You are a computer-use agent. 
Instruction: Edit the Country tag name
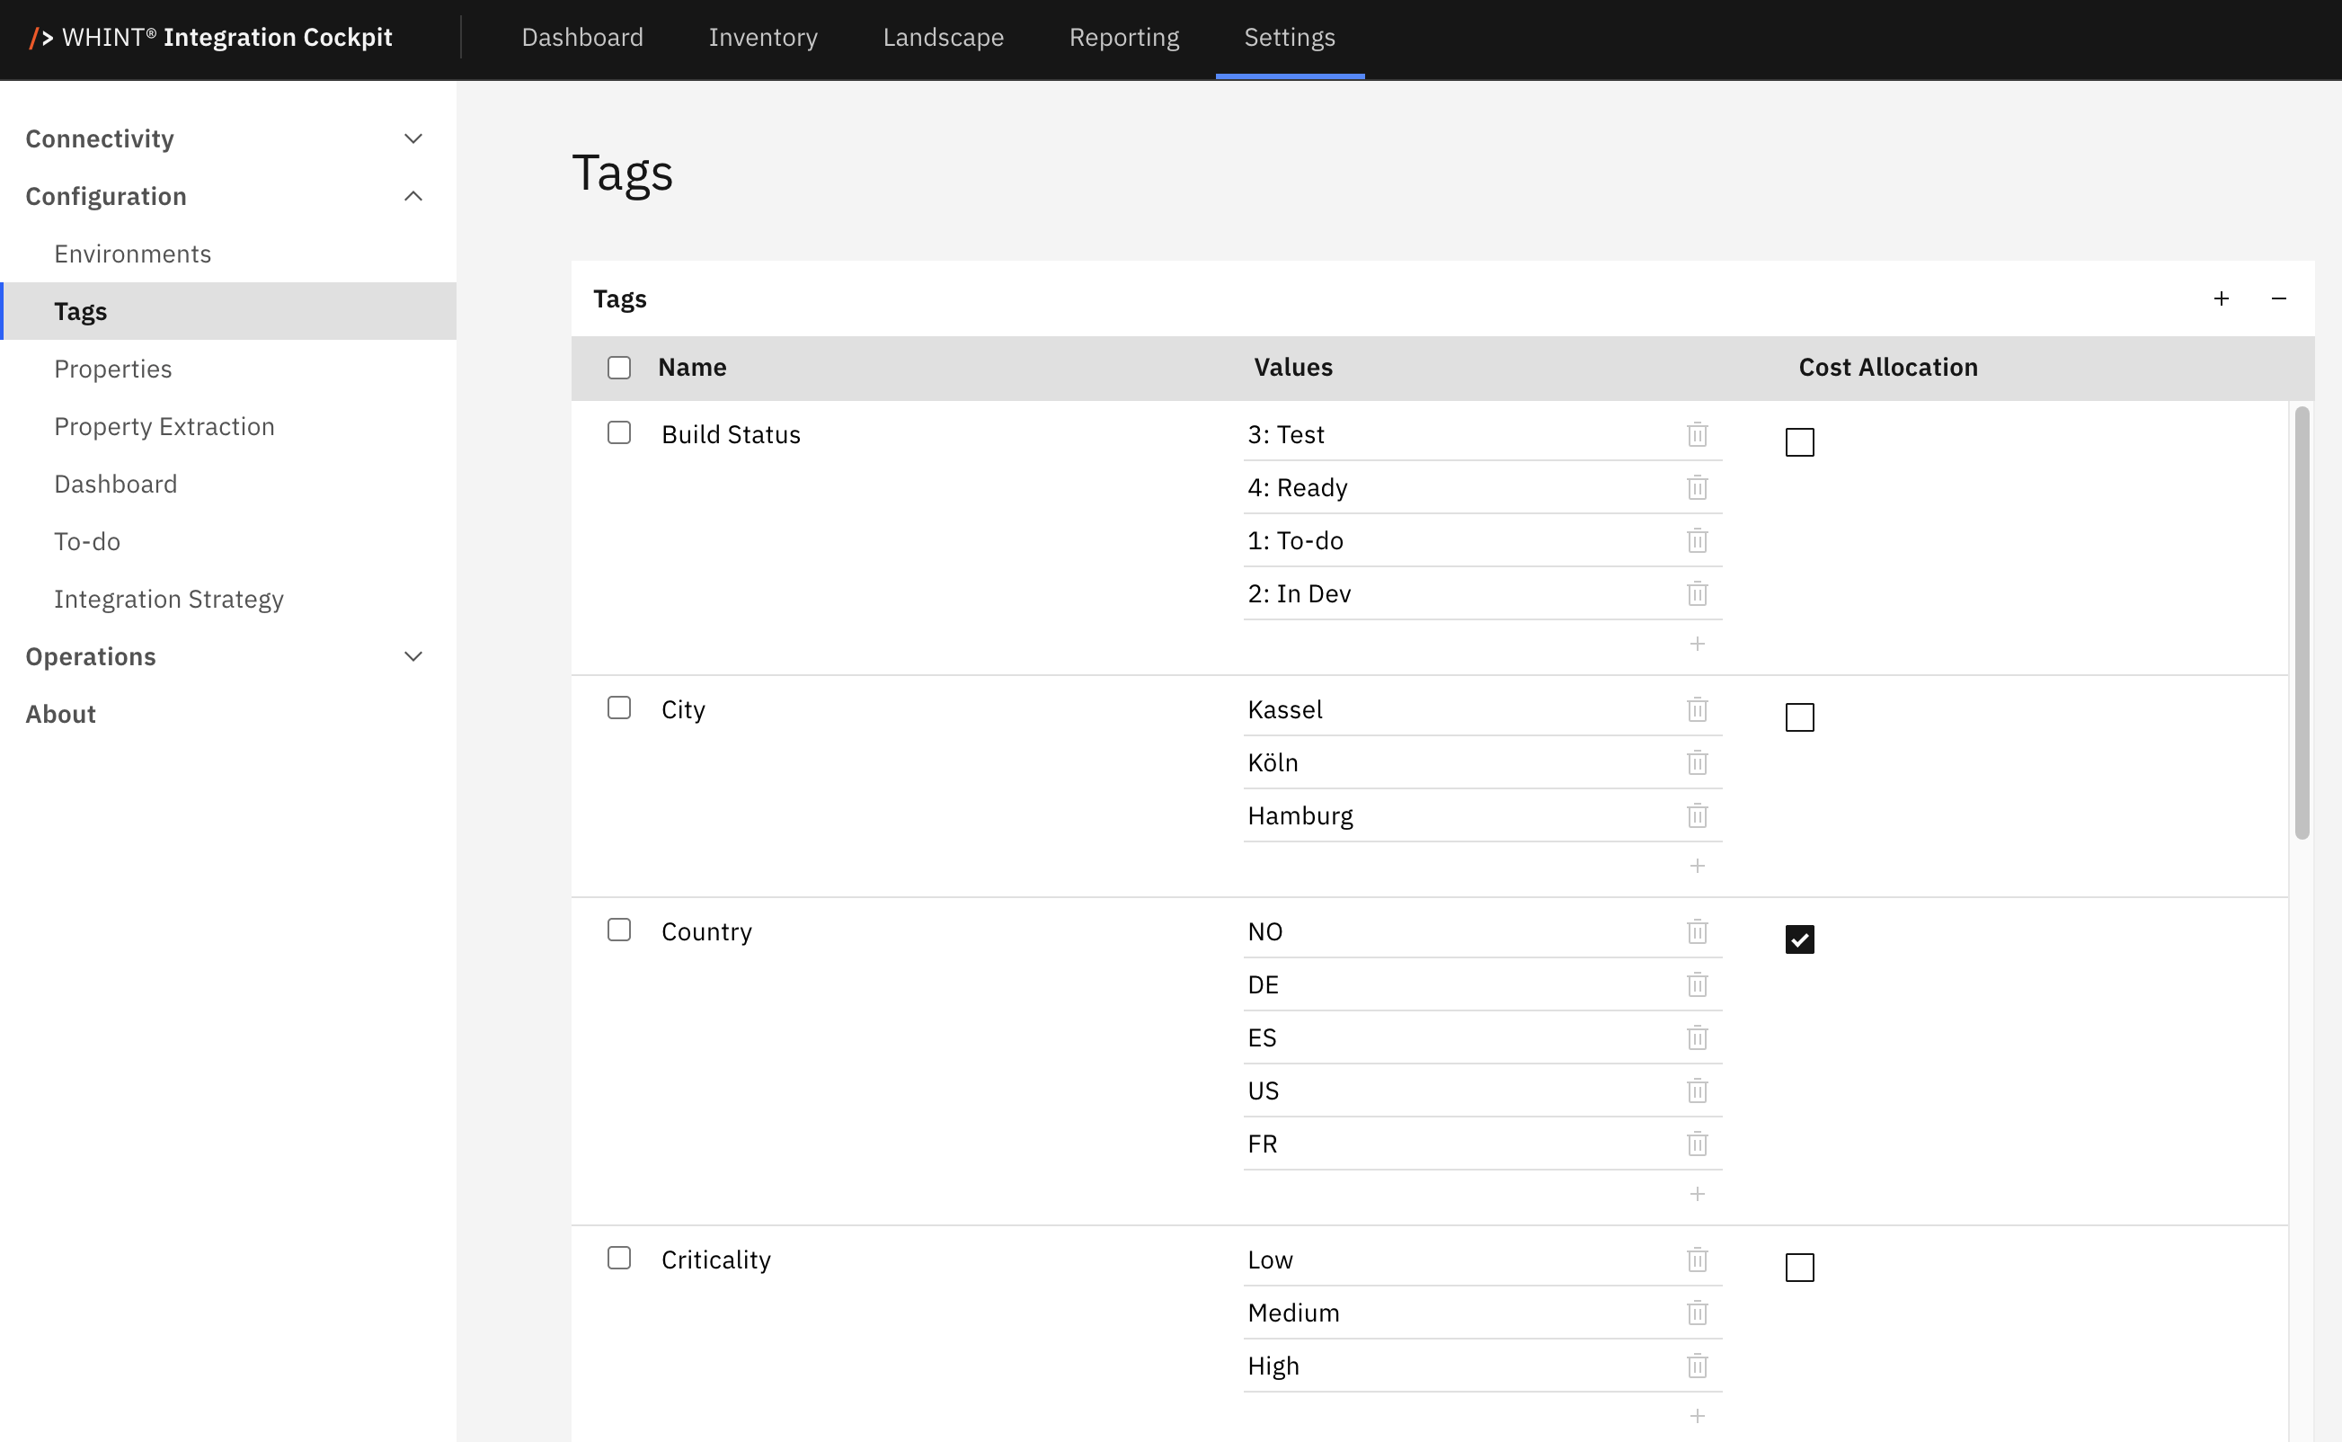pyautogui.click(x=706, y=931)
